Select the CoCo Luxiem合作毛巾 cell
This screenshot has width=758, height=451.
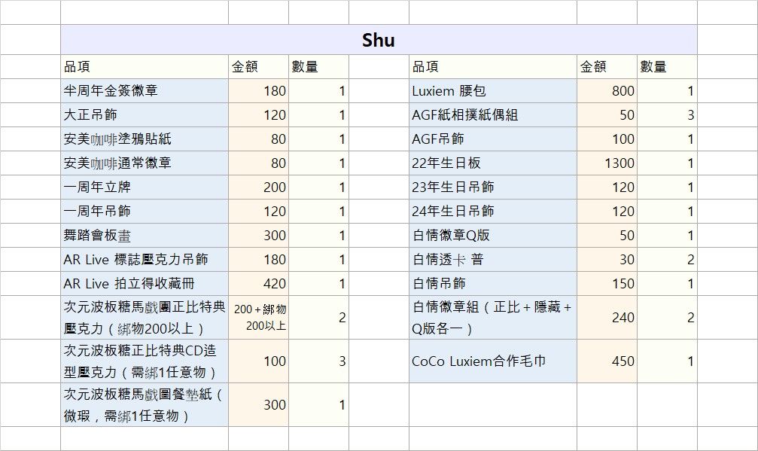[x=493, y=361]
